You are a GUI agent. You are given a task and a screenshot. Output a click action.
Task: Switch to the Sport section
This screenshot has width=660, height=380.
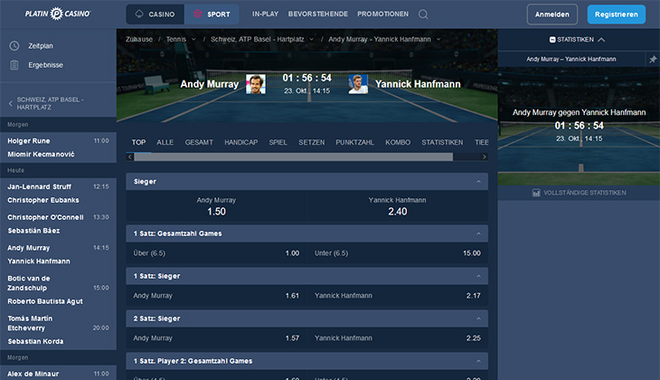pyautogui.click(x=212, y=14)
